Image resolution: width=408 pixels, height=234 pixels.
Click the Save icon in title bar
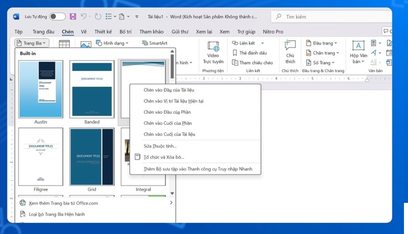click(x=73, y=17)
